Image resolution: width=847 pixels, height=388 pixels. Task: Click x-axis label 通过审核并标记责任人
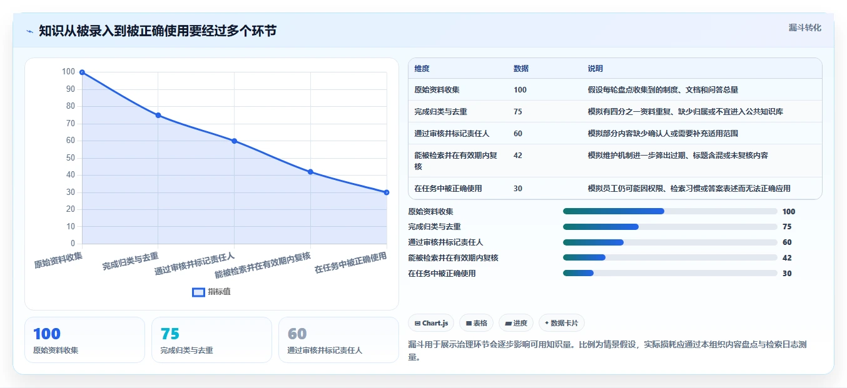[x=195, y=264]
